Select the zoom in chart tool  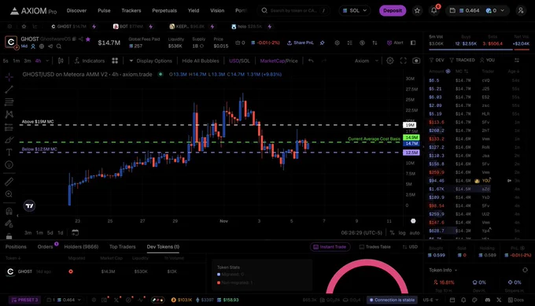[x=9, y=194]
